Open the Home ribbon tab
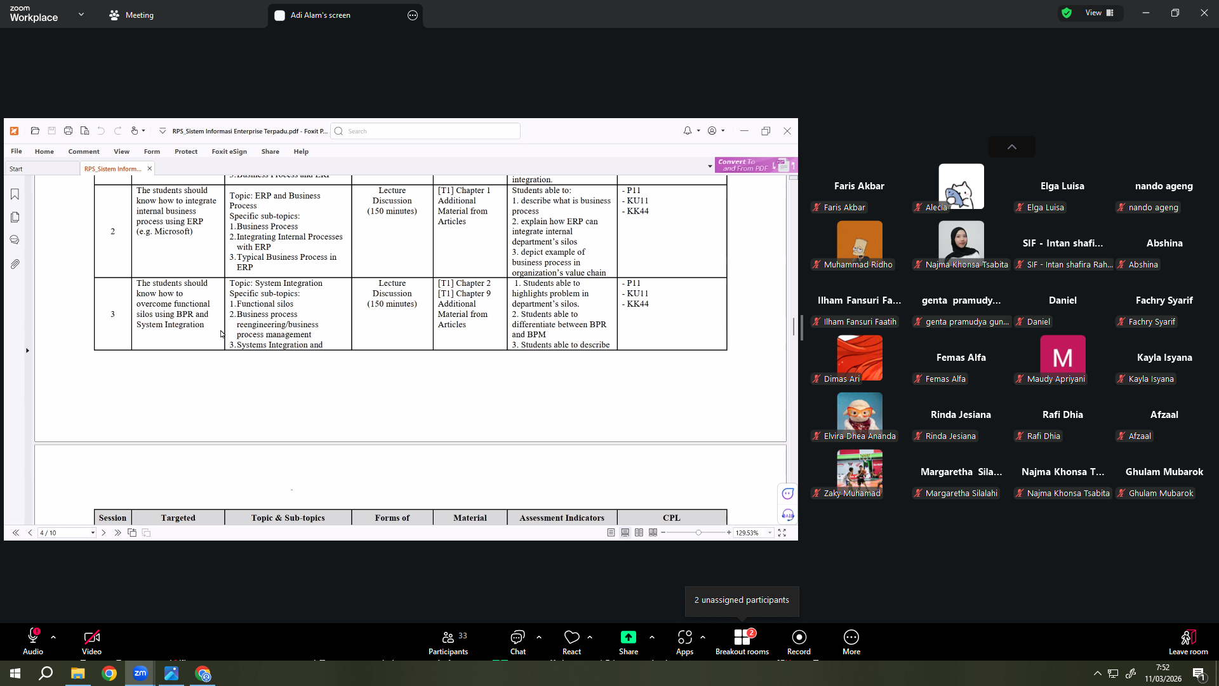1219x686 pixels. [x=44, y=151]
